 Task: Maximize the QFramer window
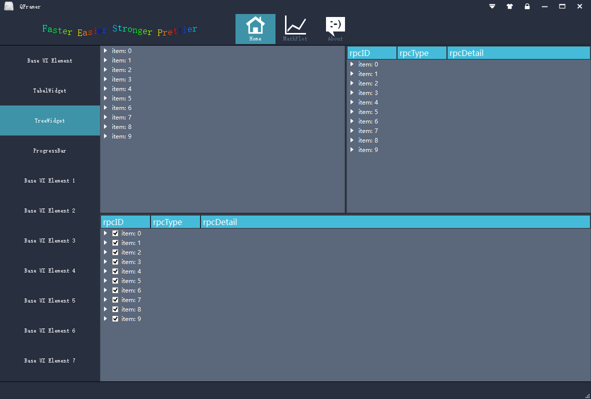(562, 6)
